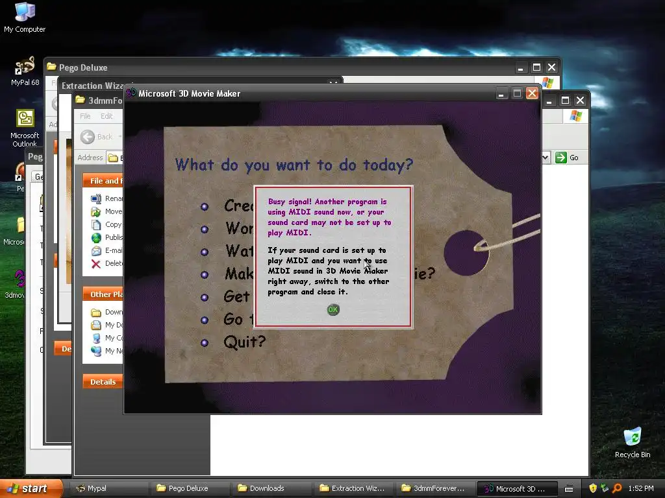Select the fourth bullet beside Mak...
665x498 pixels.
205,274
